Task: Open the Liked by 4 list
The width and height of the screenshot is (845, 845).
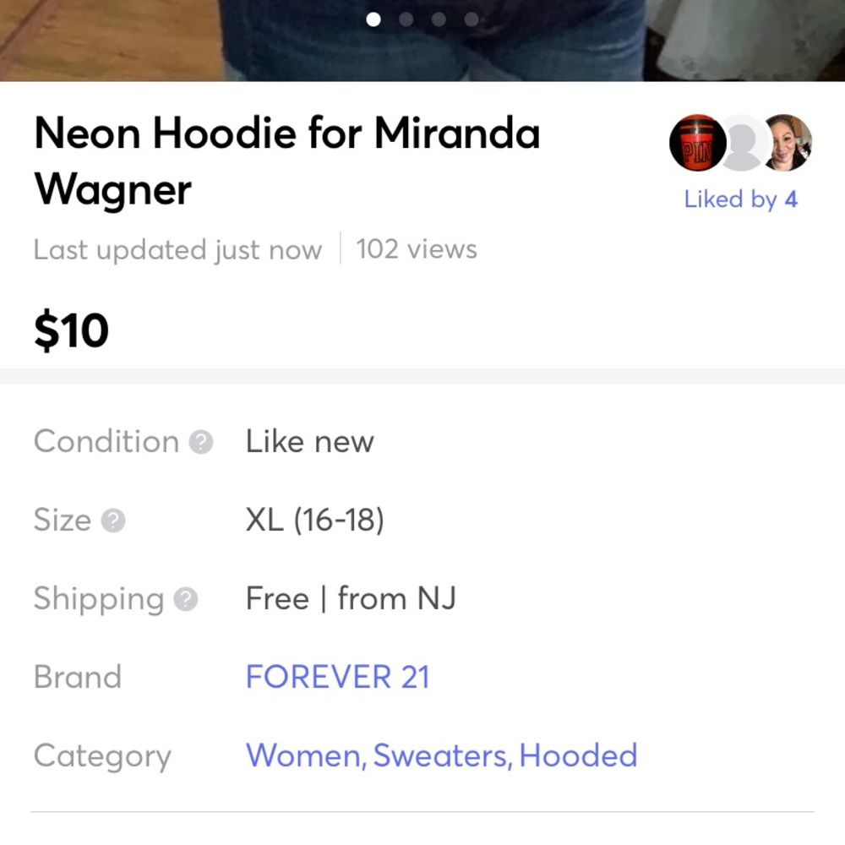Action: click(x=740, y=199)
